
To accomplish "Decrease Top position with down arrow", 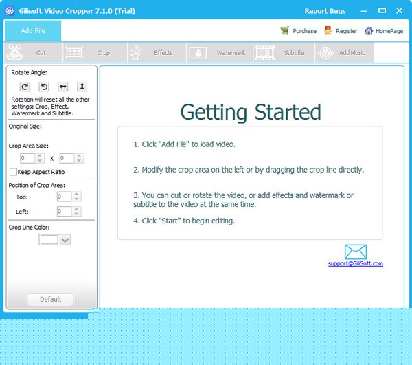I will coord(76,199).
